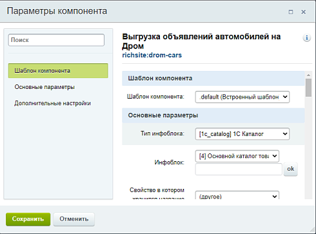Close the Параметры компонента dialog
The image size is (316, 234).
(x=303, y=12)
